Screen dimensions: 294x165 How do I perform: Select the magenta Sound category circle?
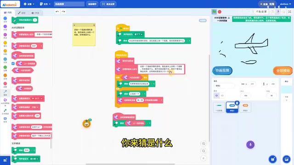click(x=5, y=35)
